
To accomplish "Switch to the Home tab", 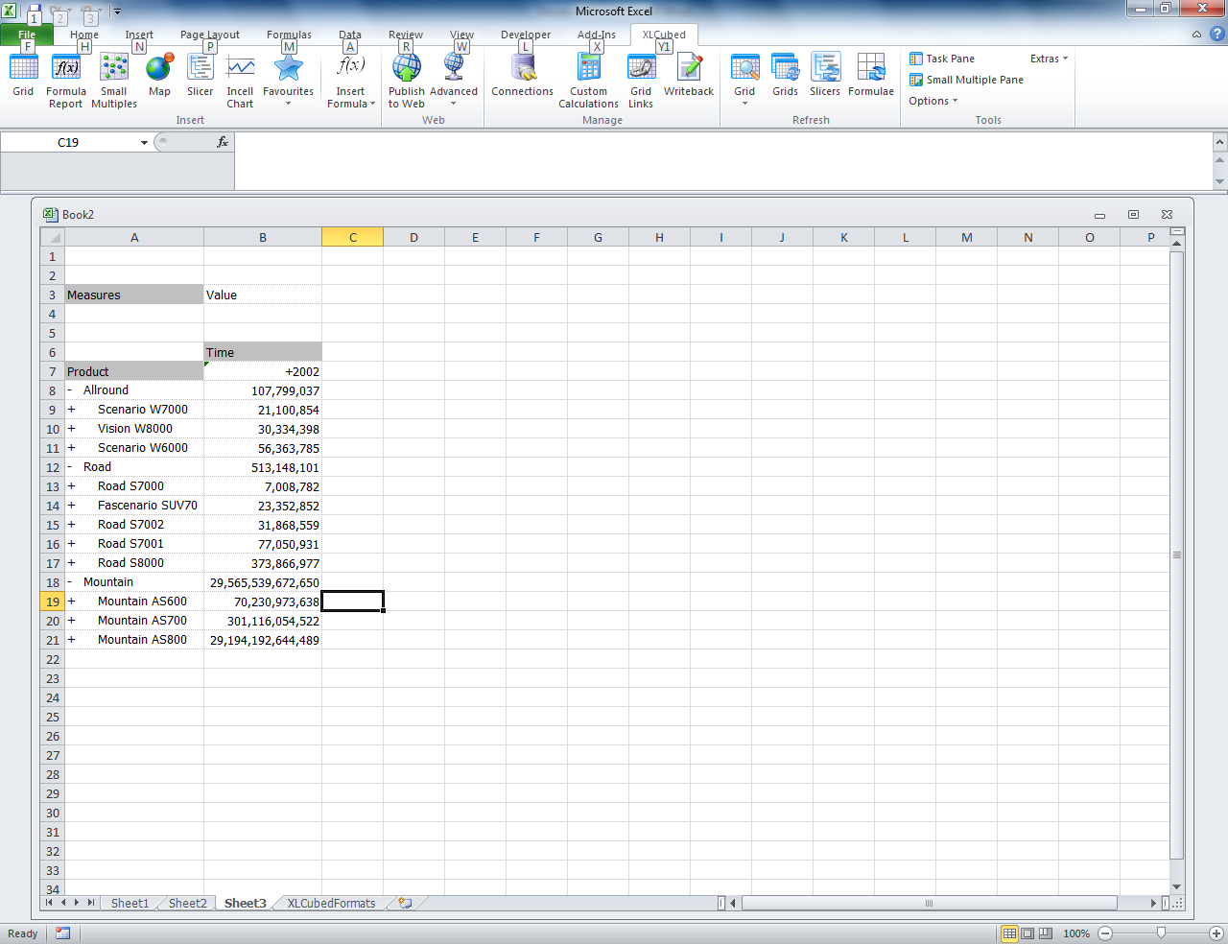I will tap(84, 35).
